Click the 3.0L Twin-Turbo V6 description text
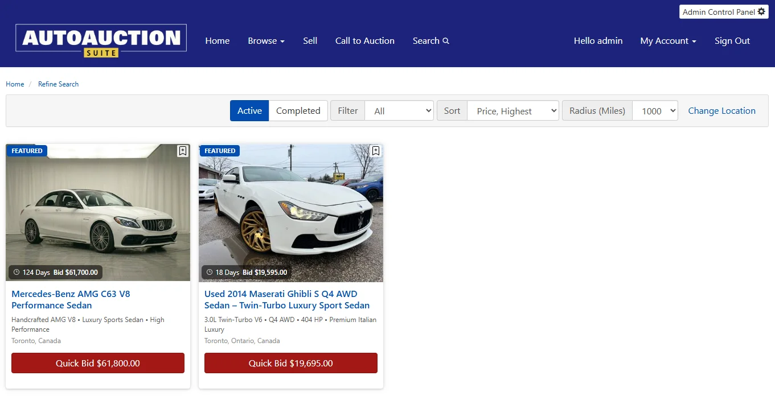 pyautogui.click(x=290, y=324)
